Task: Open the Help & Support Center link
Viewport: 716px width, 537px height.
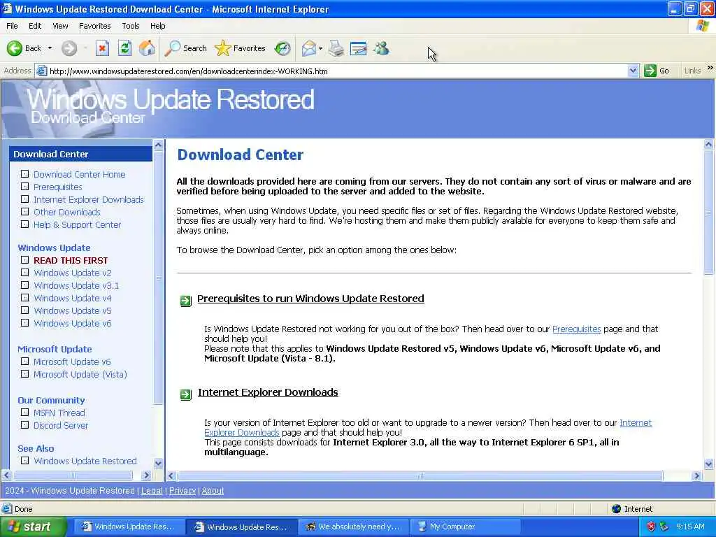Action: pos(77,224)
